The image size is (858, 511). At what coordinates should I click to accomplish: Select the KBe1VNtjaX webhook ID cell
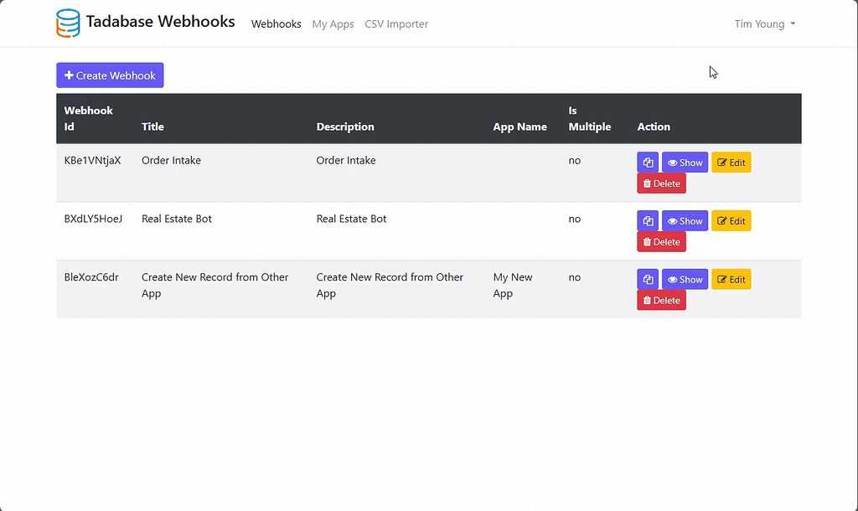coord(92,161)
